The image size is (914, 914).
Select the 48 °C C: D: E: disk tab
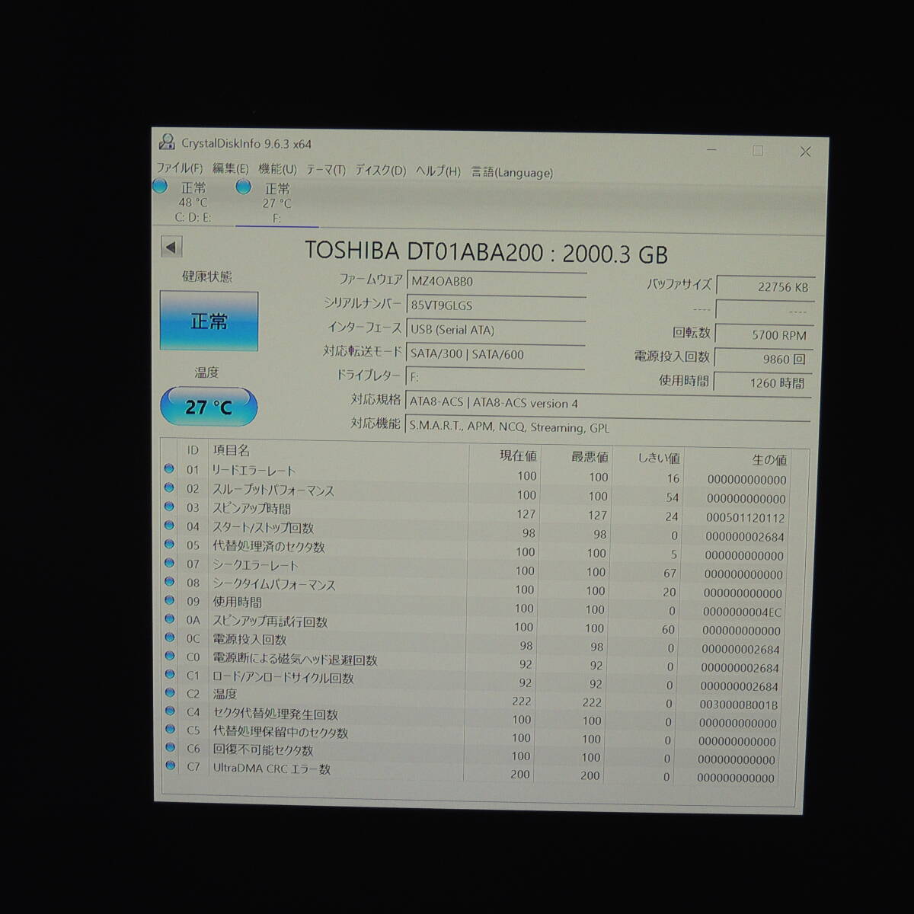[193, 202]
